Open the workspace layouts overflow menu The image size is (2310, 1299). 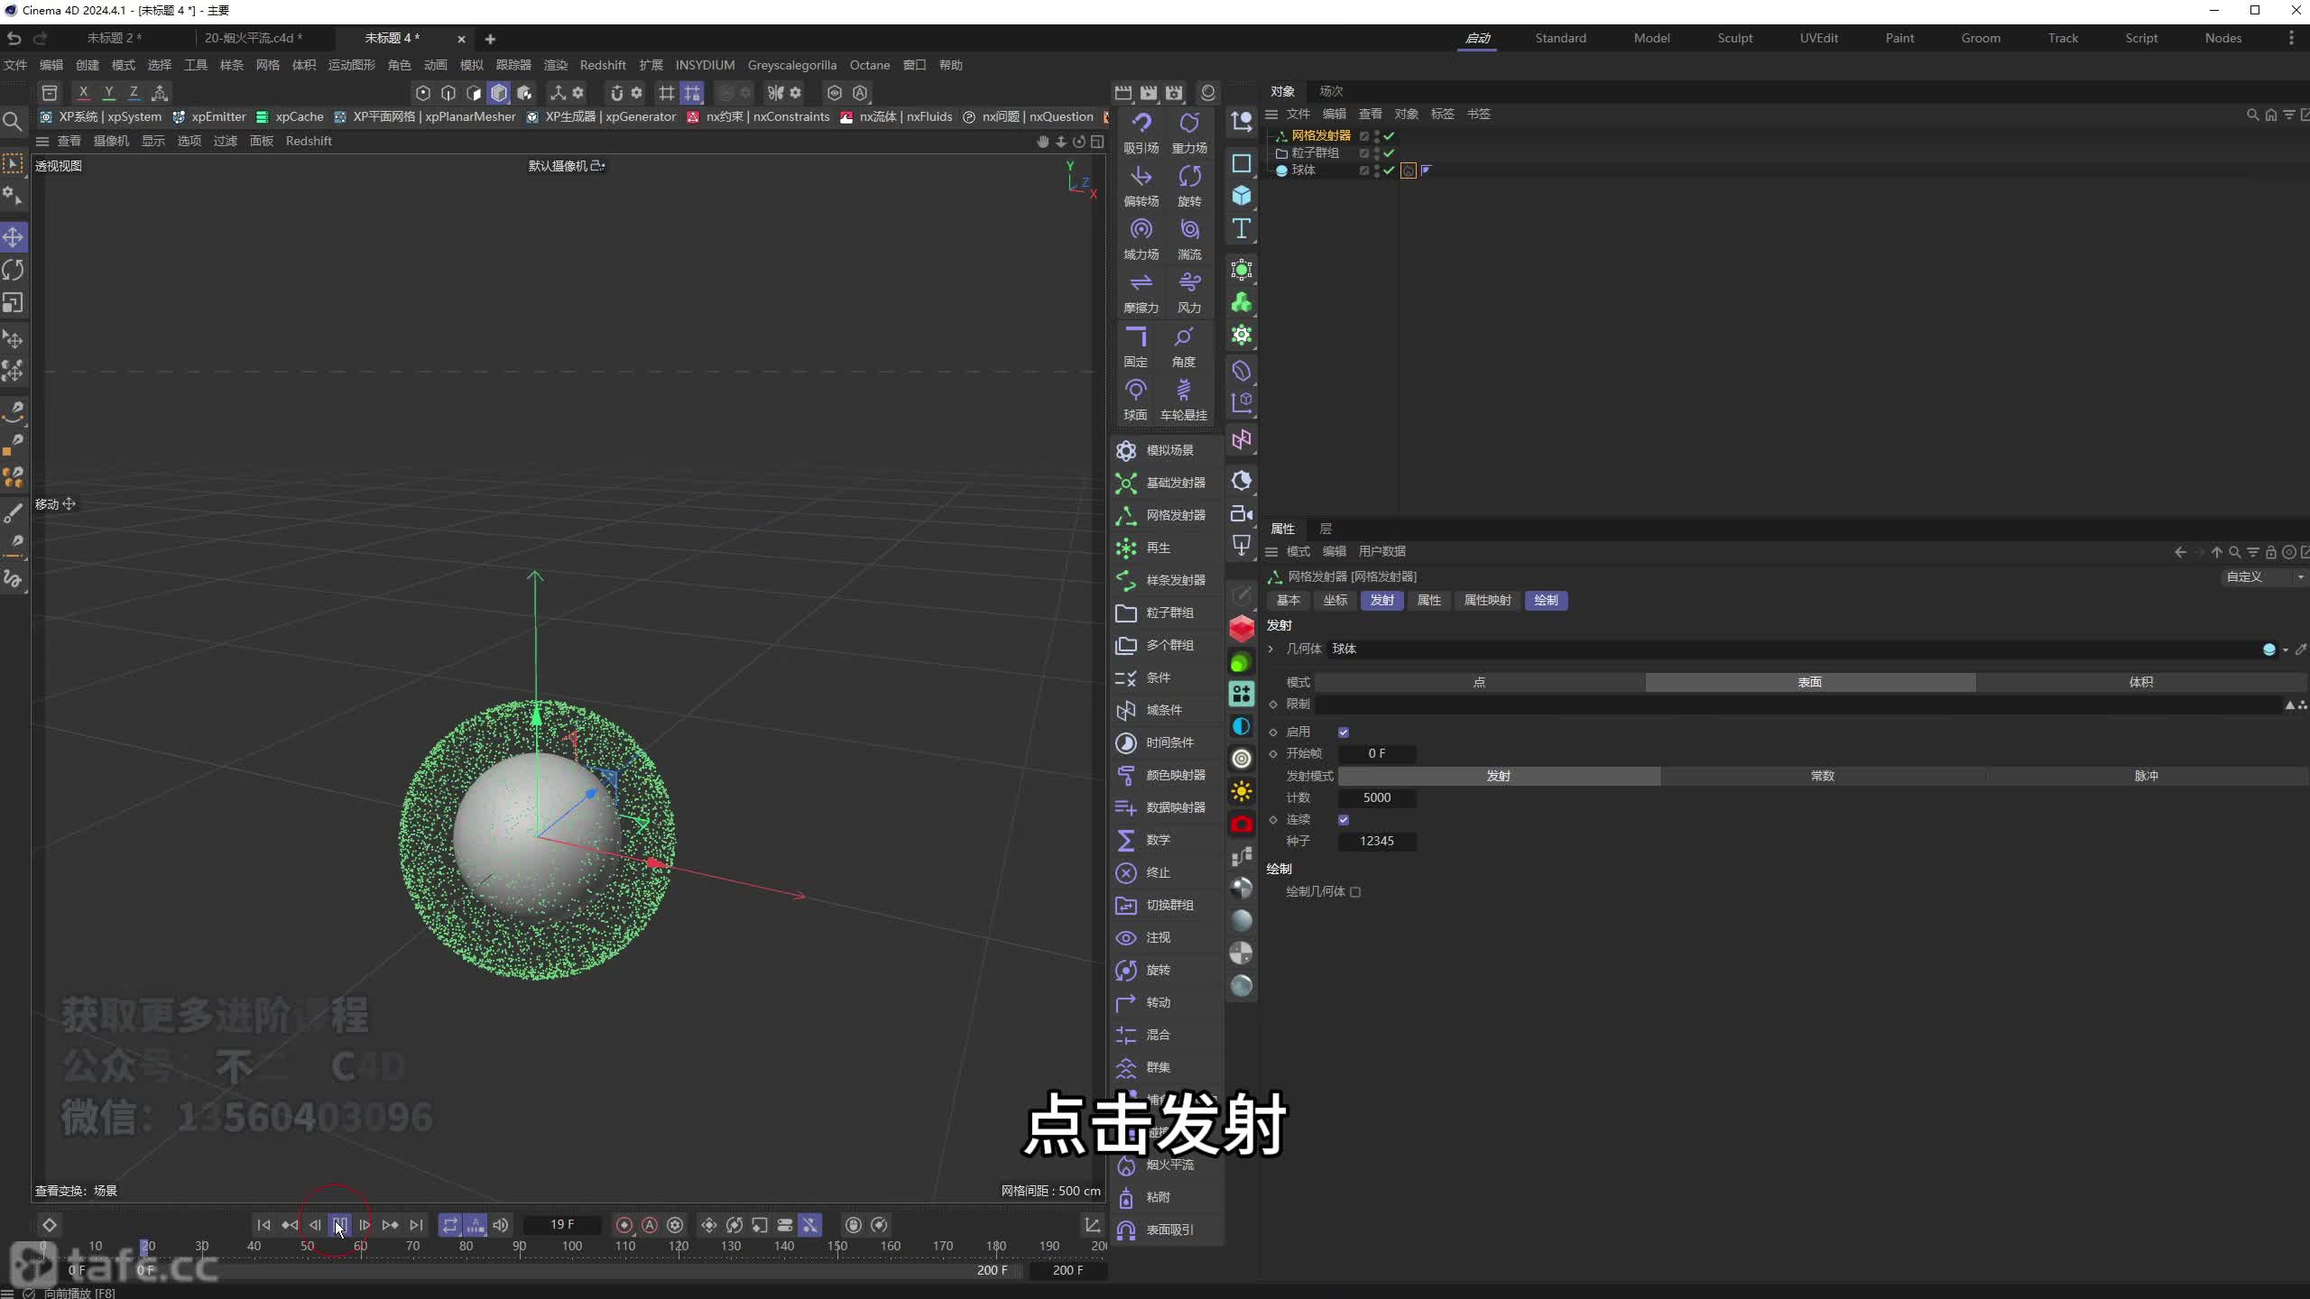(x=2291, y=38)
